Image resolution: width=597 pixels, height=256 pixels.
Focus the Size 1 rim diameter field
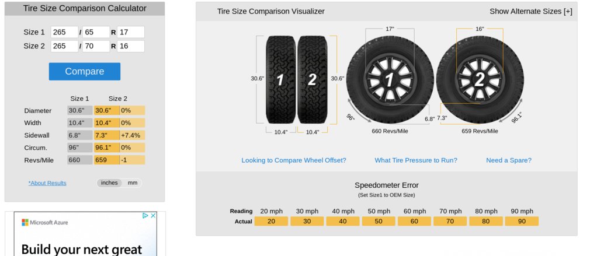point(131,32)
